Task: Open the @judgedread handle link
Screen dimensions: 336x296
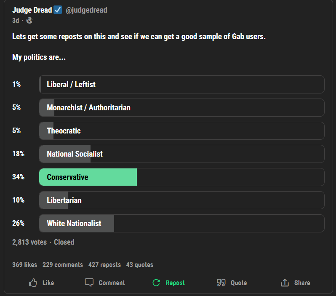Action: 86,10
